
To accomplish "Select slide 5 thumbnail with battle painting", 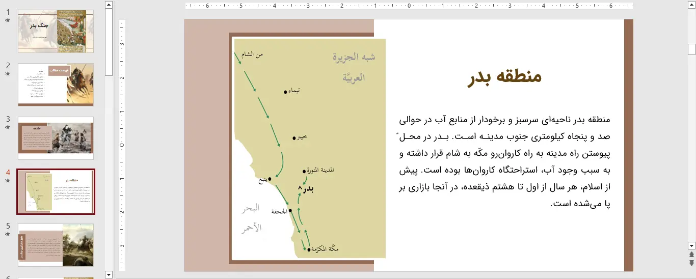I will coord(56,245).
